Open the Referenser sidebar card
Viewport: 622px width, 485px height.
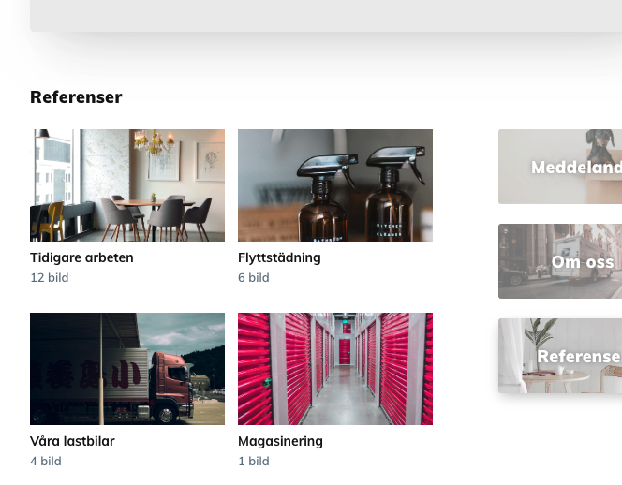point(560,356)
